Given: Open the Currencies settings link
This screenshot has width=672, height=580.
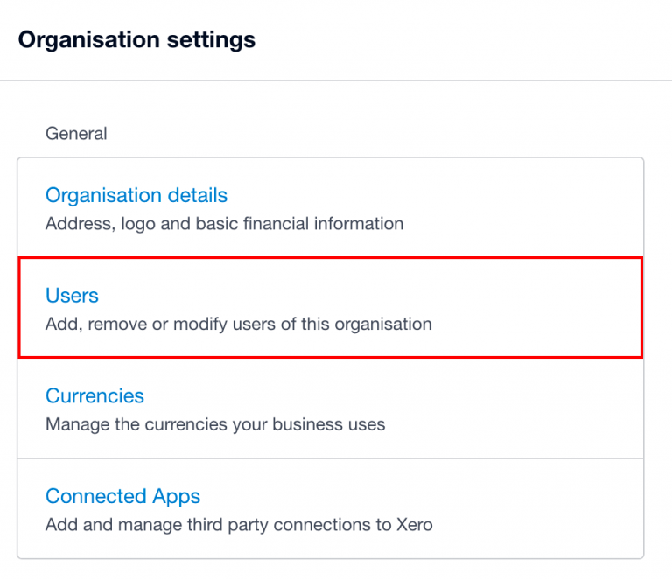Looking at the screenshot, I should click(x=94, y=396).
